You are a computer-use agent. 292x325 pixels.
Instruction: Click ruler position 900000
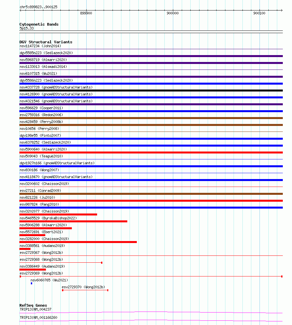pos(173,13)
